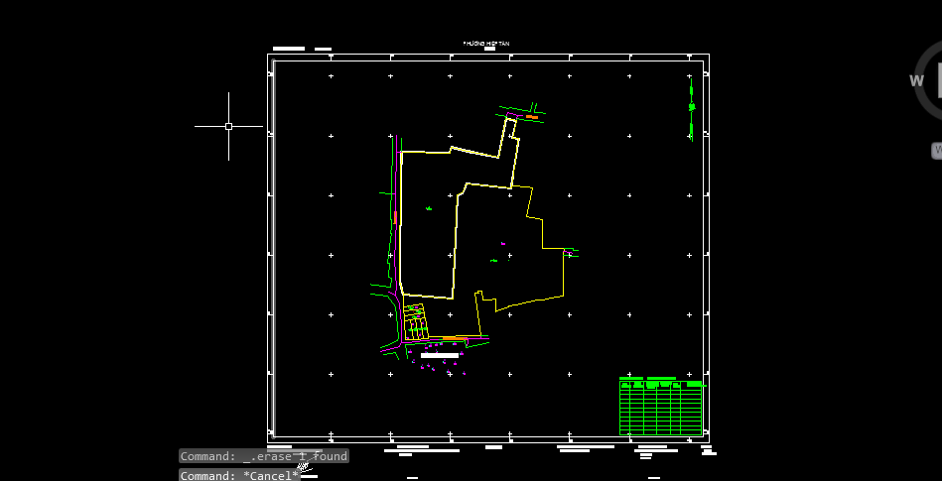This screenshot has height=481, width=942.
Task: Select the green north arrow symbol
Action: click(x=692, y=107)
